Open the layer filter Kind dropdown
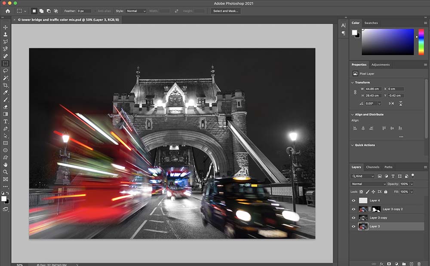 pos(363,176)
